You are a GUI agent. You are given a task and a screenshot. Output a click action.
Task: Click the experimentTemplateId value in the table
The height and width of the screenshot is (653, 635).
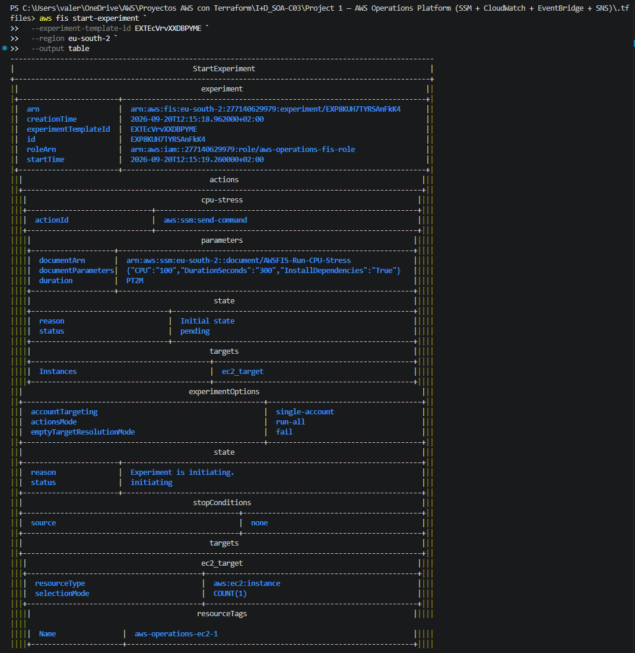click(x=164, y=129)
